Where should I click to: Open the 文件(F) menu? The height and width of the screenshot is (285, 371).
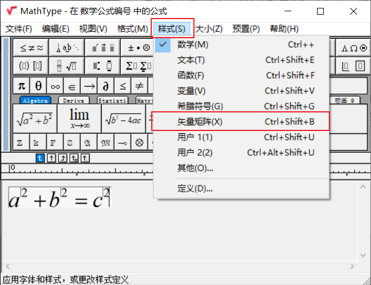pyautogui.click(x=19, y=29)
